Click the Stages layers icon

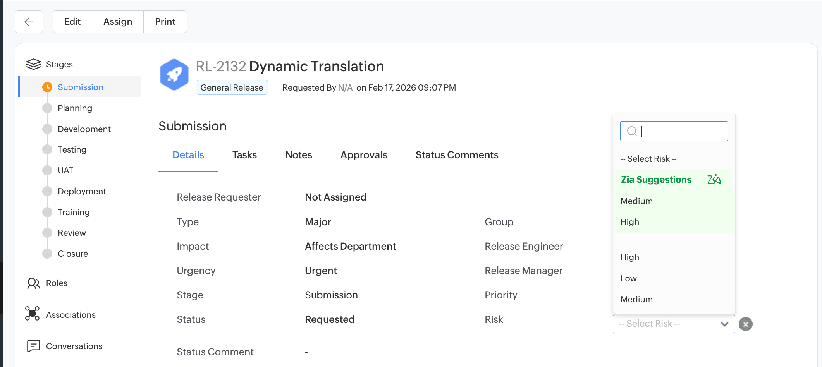pos(33,64)
